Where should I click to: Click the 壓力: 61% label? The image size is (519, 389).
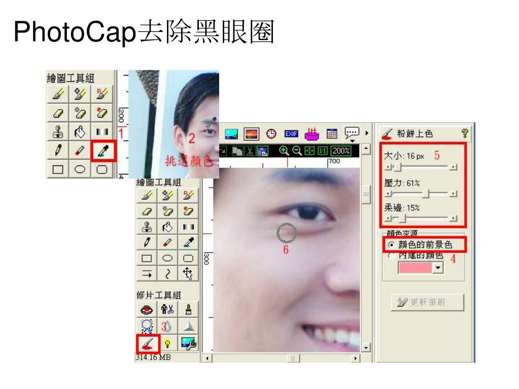coord(402,183)
